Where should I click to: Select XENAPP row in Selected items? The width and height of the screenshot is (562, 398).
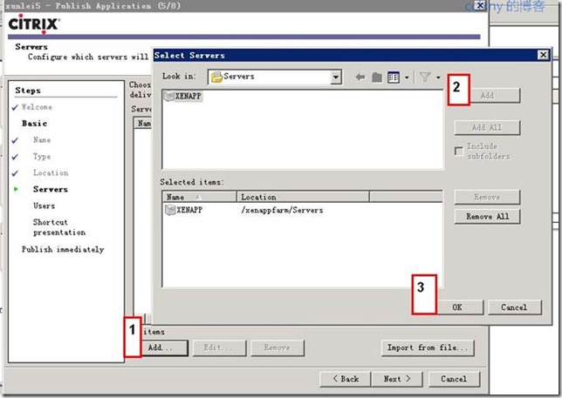183,210
